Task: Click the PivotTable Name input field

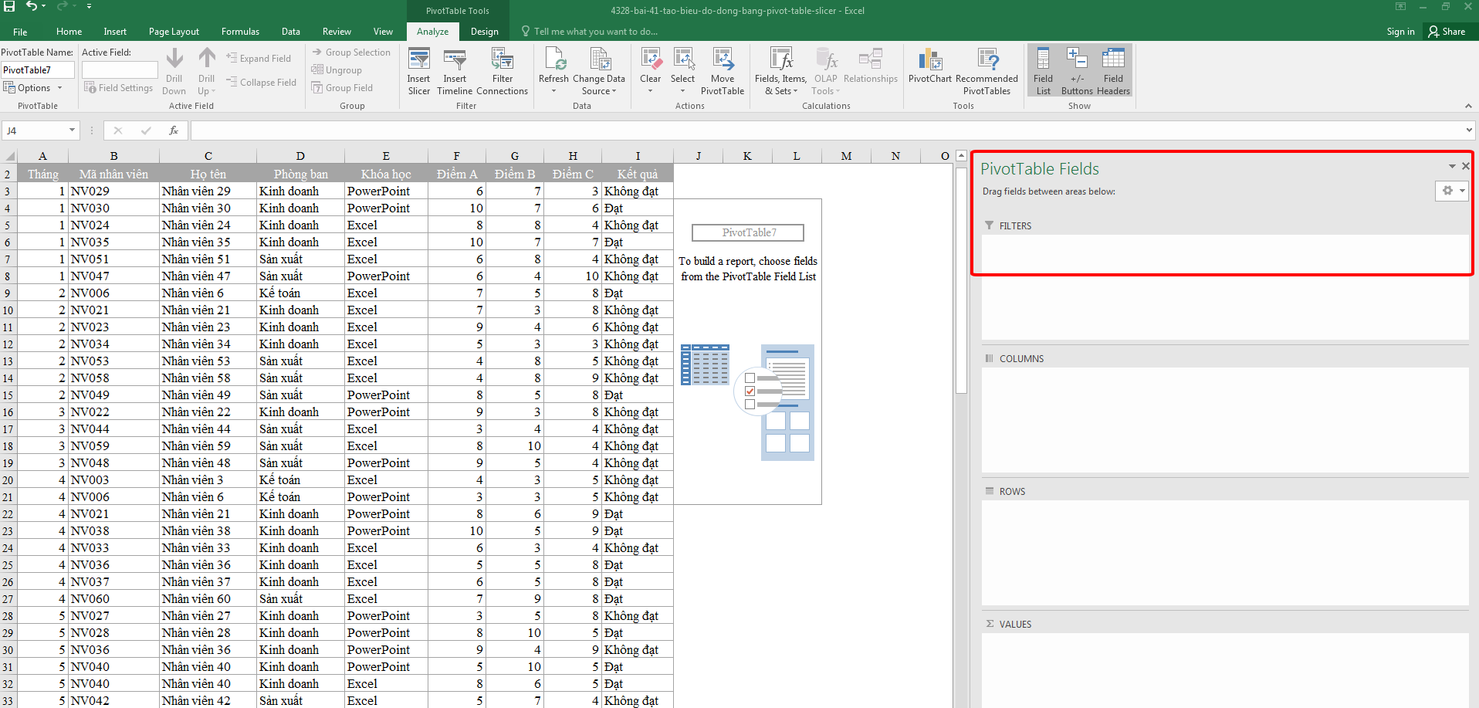Action: tap(38, 70)
